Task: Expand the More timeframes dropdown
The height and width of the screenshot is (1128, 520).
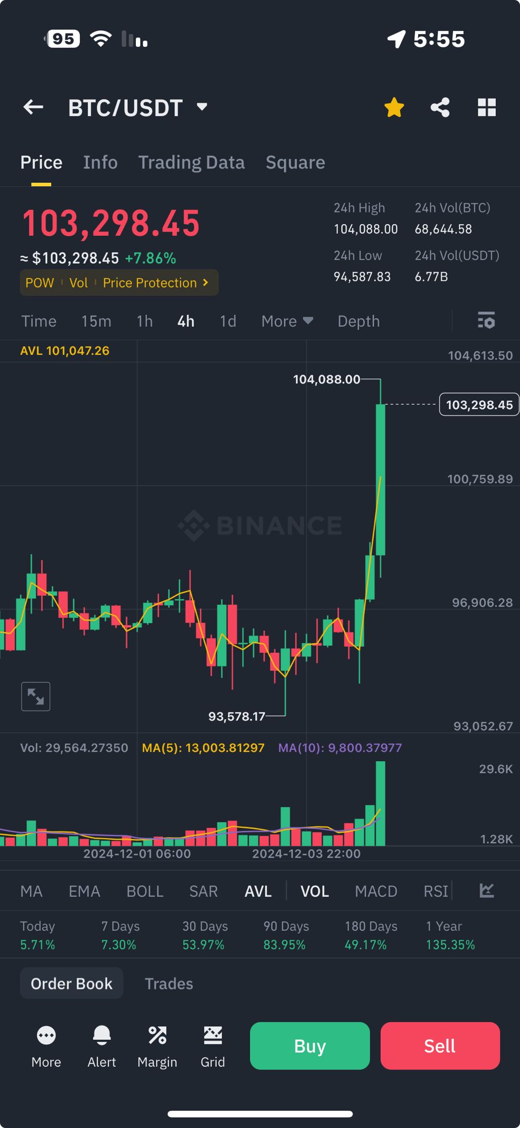Action: [287, 321]
